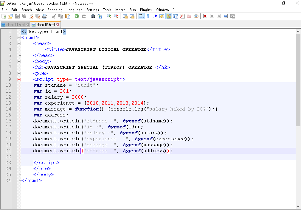Image resolution: width=301 pixels, height=210 pixels.
Task: Open Find with the binoculars icon
Action: tap(93, 16)
